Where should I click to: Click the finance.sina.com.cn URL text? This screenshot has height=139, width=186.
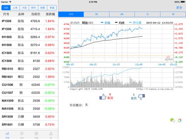155,89
